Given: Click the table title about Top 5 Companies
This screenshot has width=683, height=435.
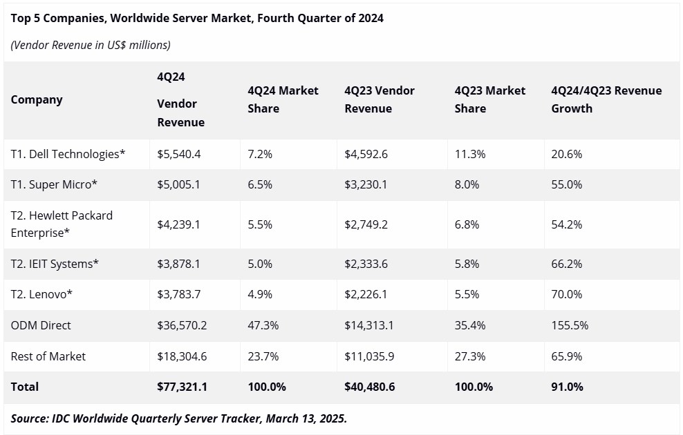Looking at the screenshot, I should pos(197,18).
